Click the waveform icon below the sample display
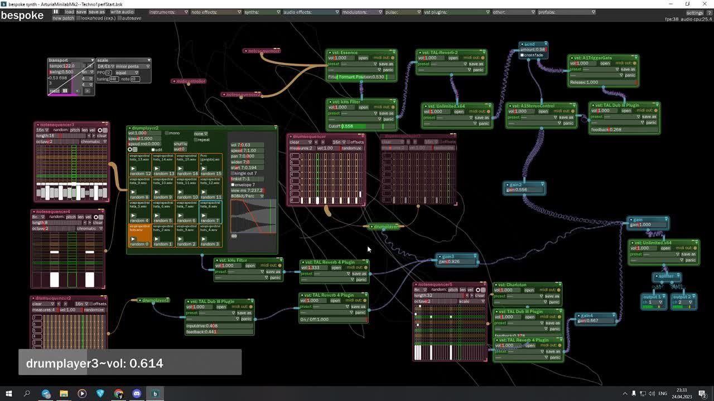The height and width of the screenshot is (401, 714). (234, 236)
